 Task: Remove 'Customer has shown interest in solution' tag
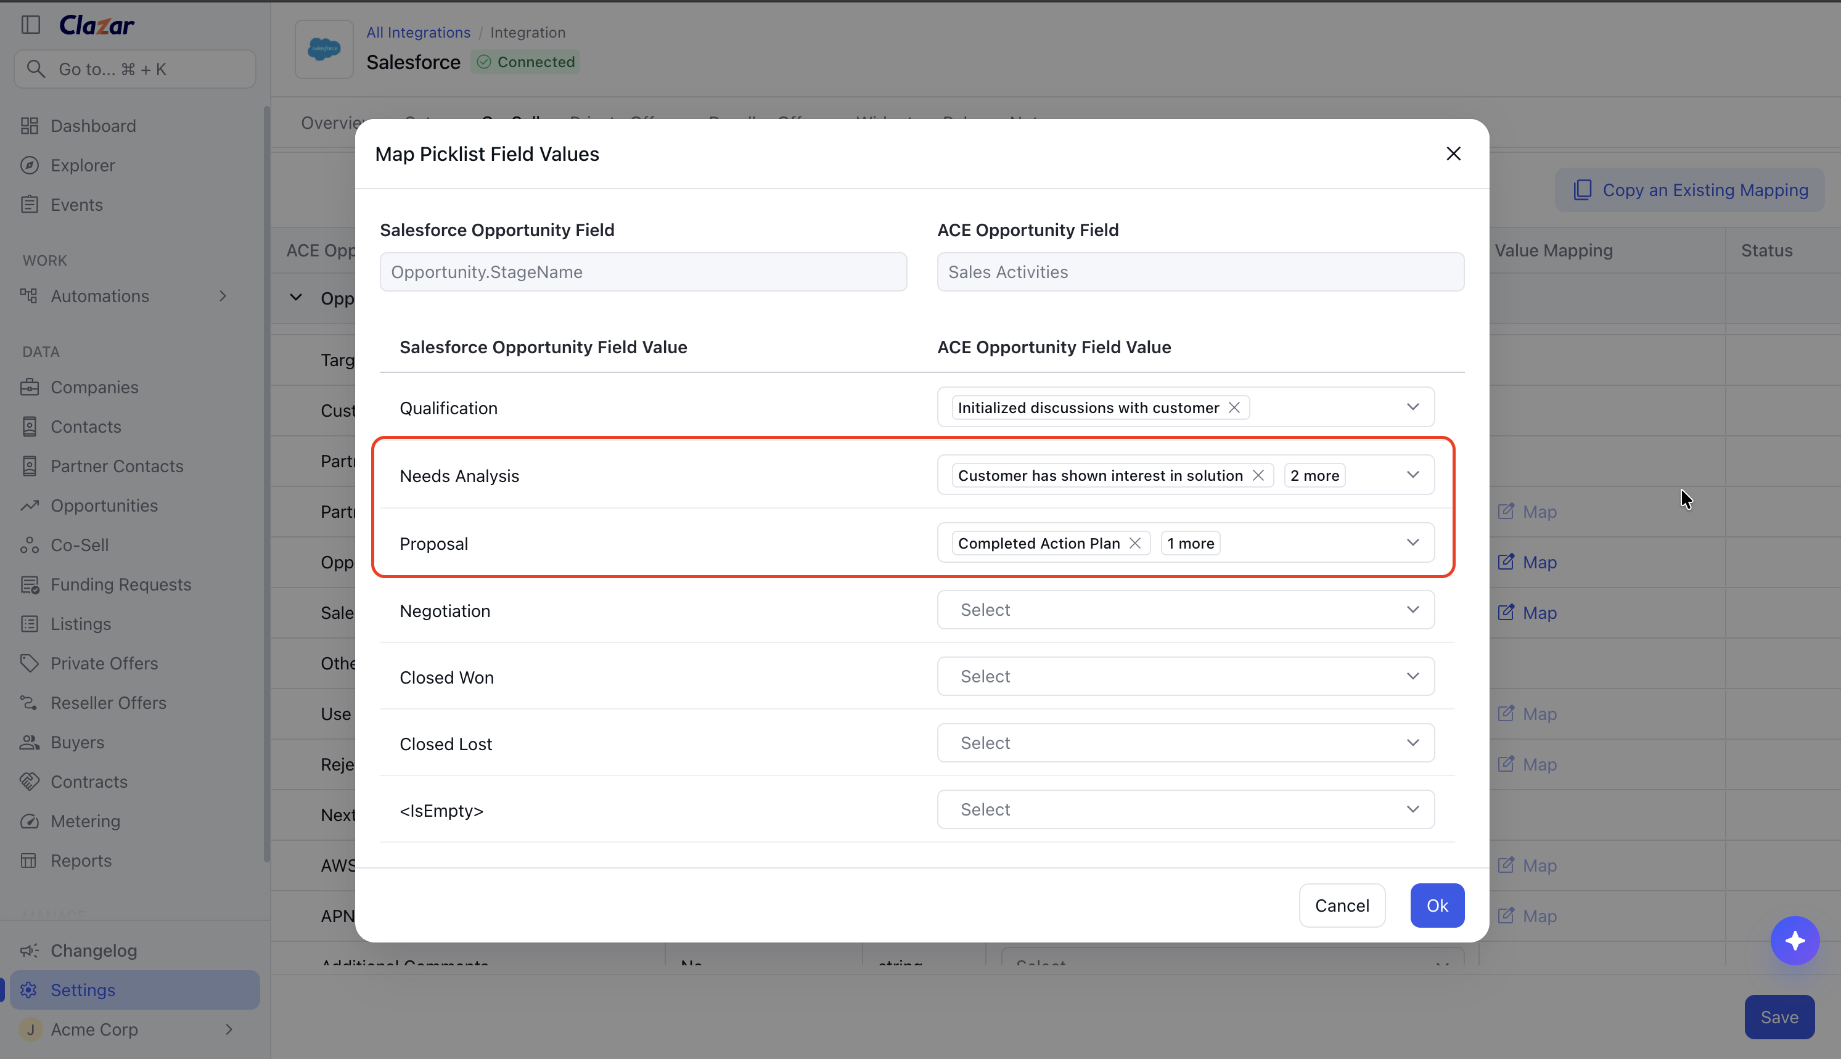point(1258,475)
